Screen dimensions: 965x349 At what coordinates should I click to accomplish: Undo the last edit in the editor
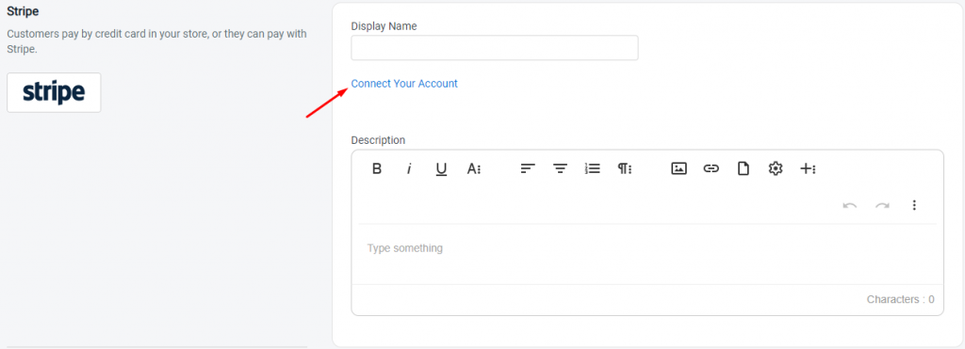click(850, 205)
